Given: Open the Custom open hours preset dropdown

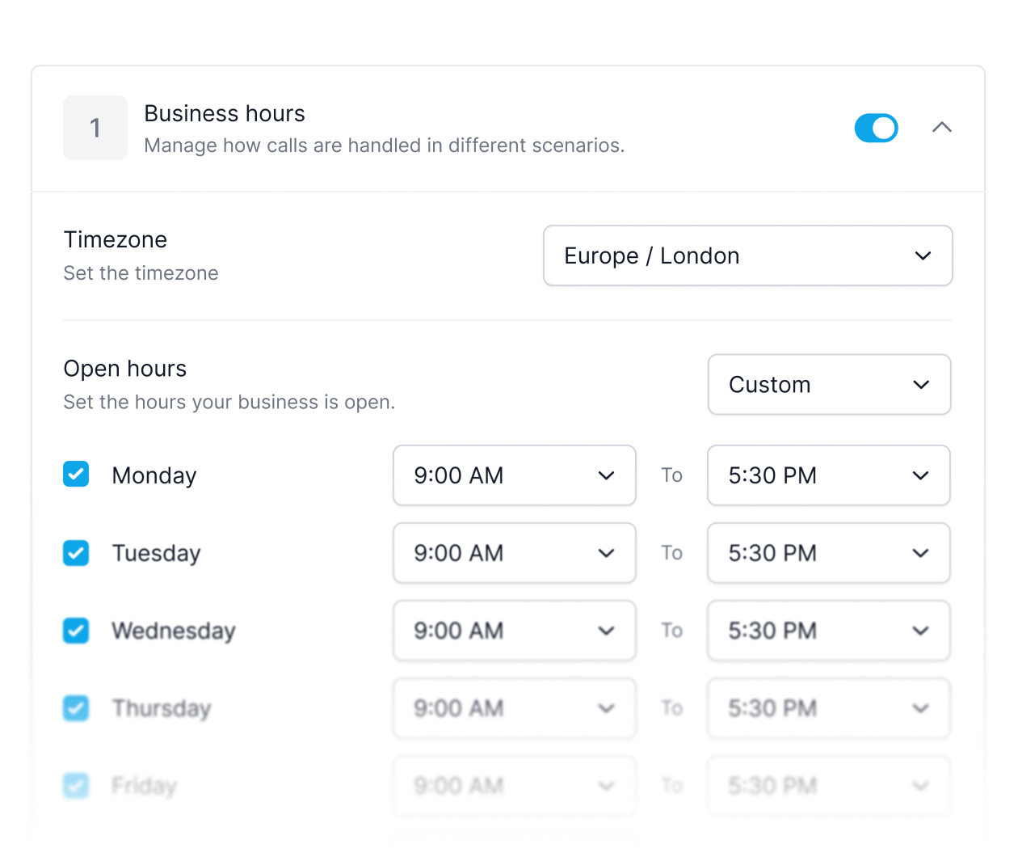Looking at the screenshot, I should (x=829, y=384).
